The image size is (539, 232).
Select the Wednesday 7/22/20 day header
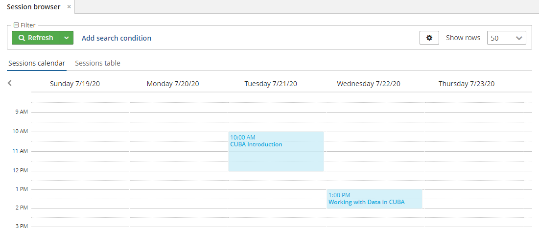click(x=369, y=84)
